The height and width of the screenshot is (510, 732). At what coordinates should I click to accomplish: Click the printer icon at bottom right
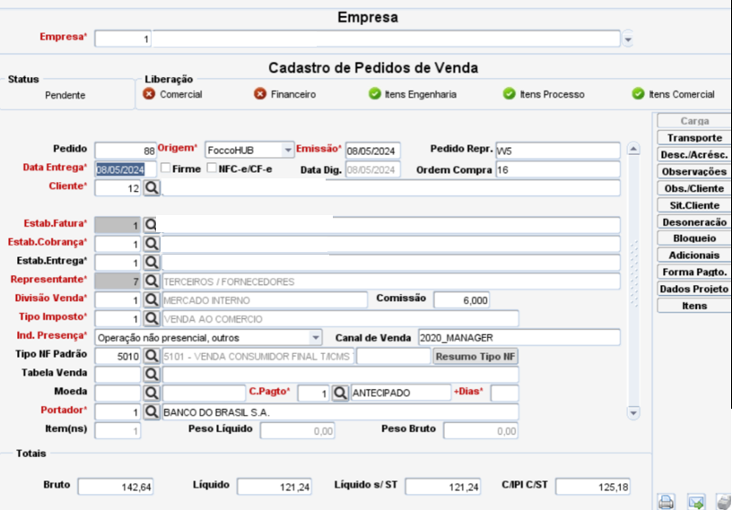(667, 502)
